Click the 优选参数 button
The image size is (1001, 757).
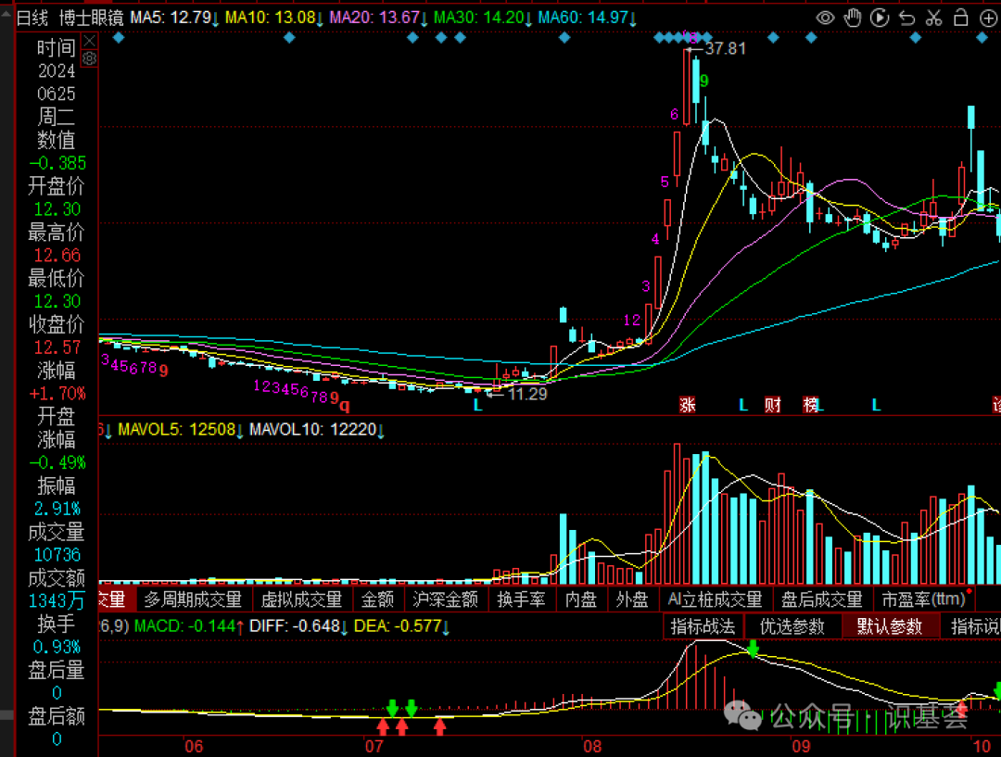coord(792,626)
